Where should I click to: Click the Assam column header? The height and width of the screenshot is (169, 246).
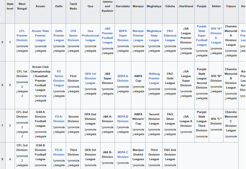(40, 6)
